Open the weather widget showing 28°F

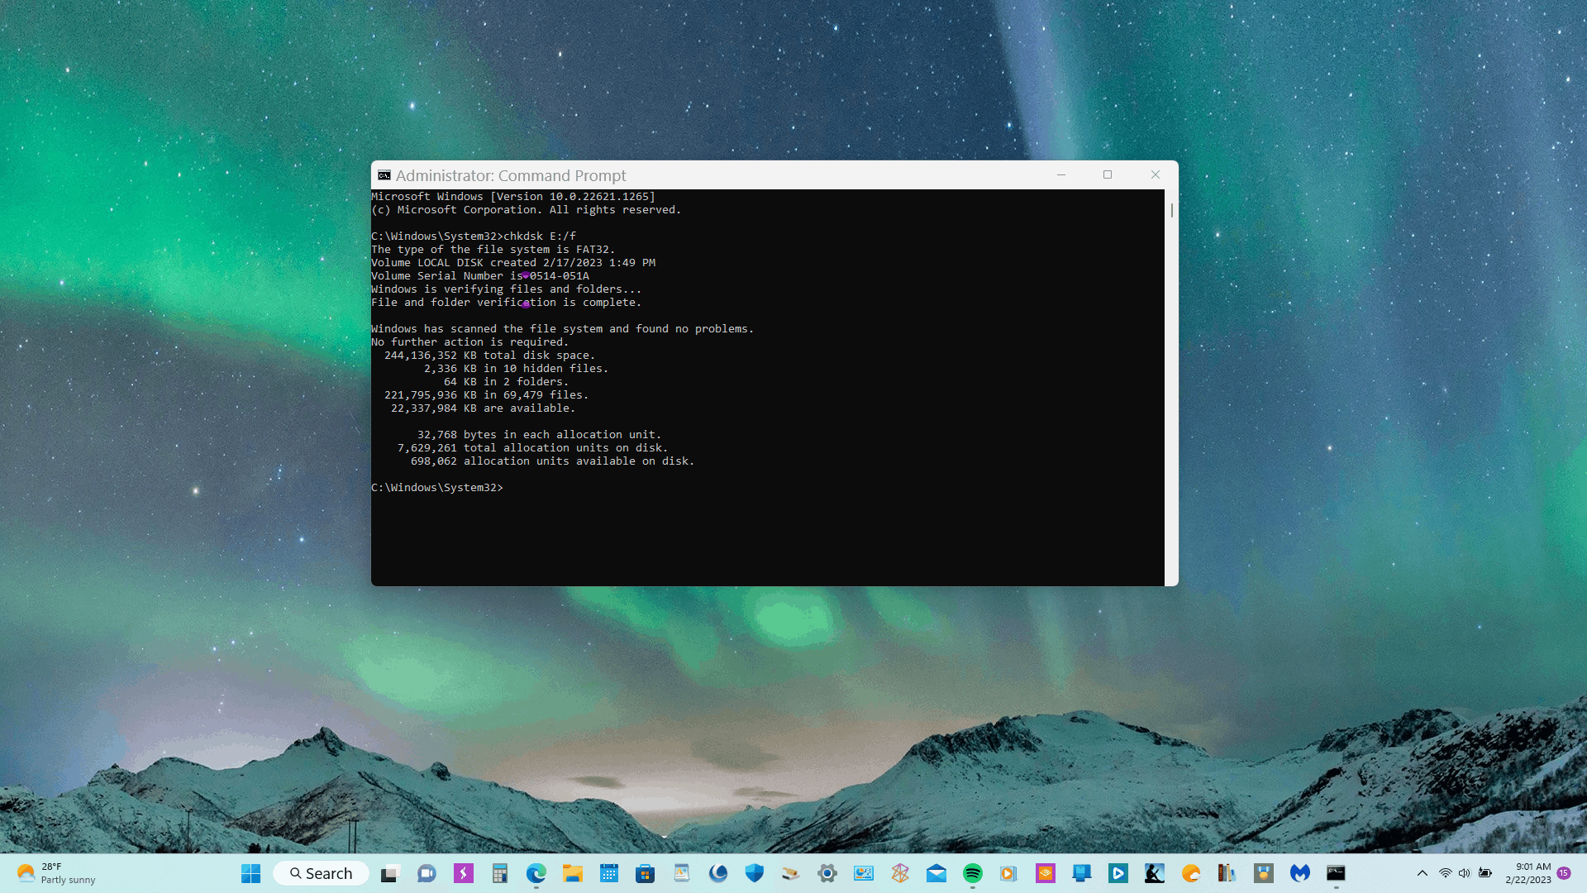56,873
